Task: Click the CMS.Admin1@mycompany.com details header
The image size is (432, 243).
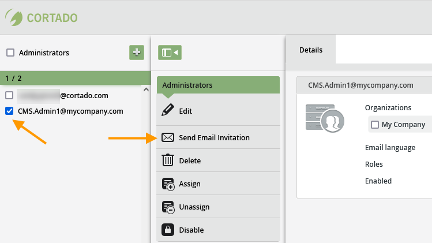Action: coord(360,85)
